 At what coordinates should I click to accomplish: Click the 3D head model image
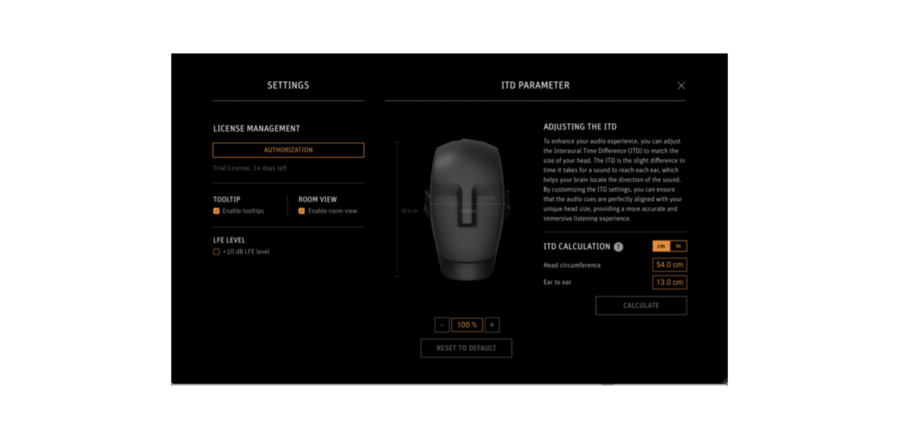[467, 209]
